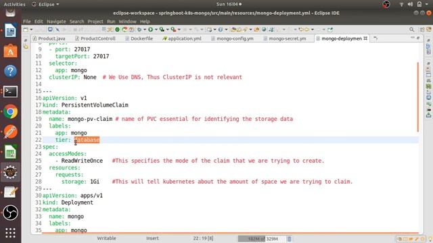Viewport: 433px width, 243px height.
Task: Click ReadWriteOnce on line 25
Action: coord(82,161)
